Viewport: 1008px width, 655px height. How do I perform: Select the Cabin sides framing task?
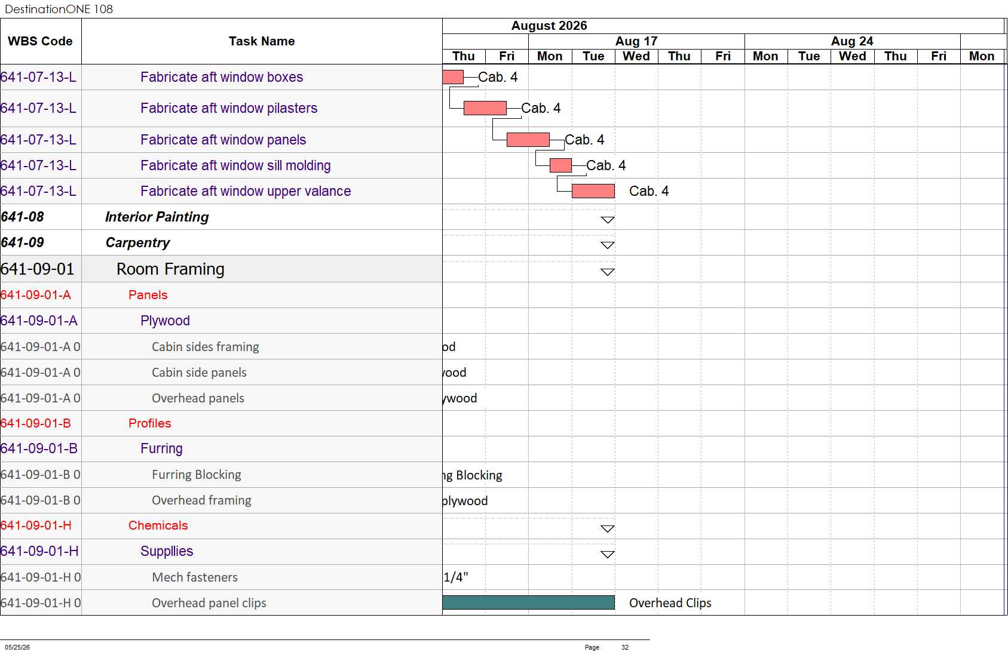click(206, 347)
